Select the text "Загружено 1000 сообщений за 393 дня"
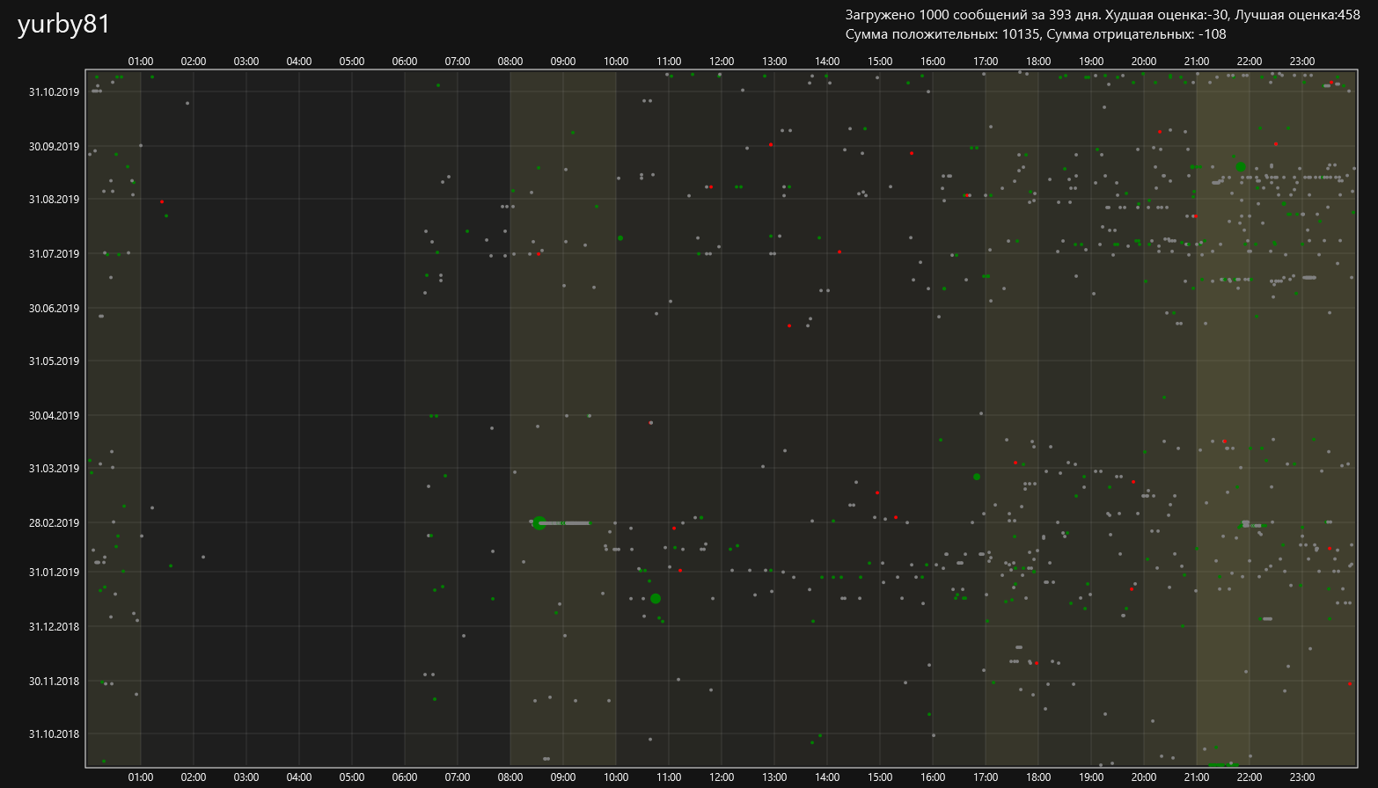The width and height of the screenshot is (1378, 788). [971, 15]
